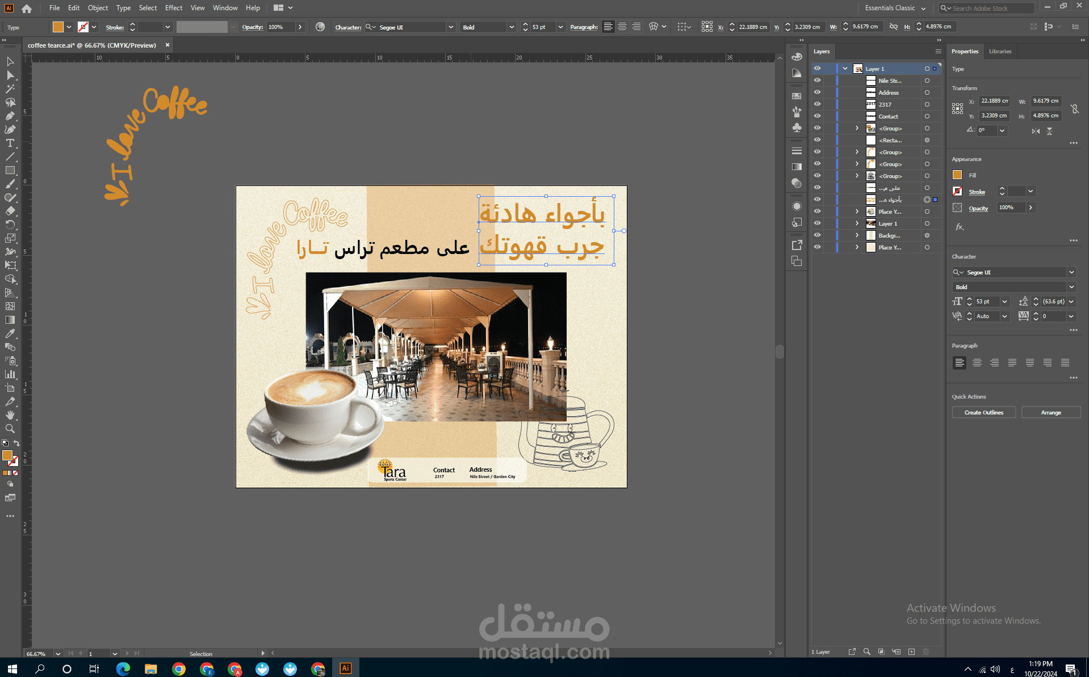Image resolution: width=1089 pixels, height=677 pixels.
Task: Select the Paintbrush tool
Action: click(10, 184)
